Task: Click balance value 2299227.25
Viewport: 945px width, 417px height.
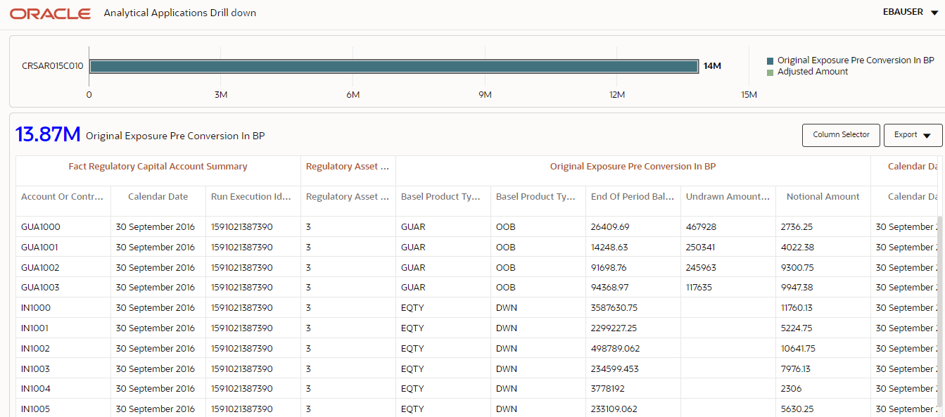Action: [614, 328]
